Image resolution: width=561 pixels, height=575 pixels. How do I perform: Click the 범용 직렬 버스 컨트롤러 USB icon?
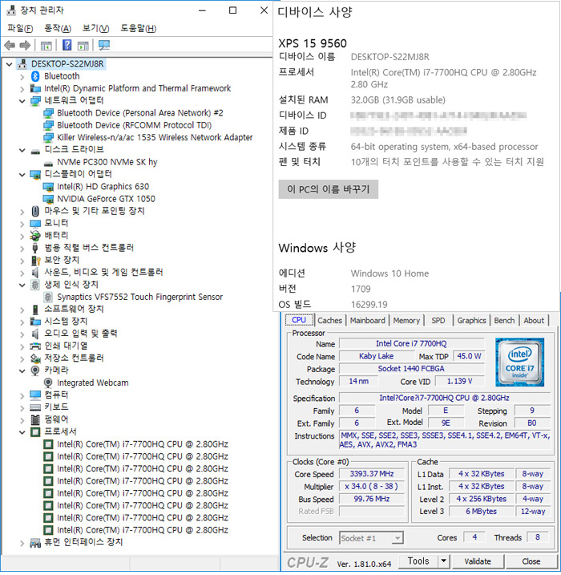(35, 249)
